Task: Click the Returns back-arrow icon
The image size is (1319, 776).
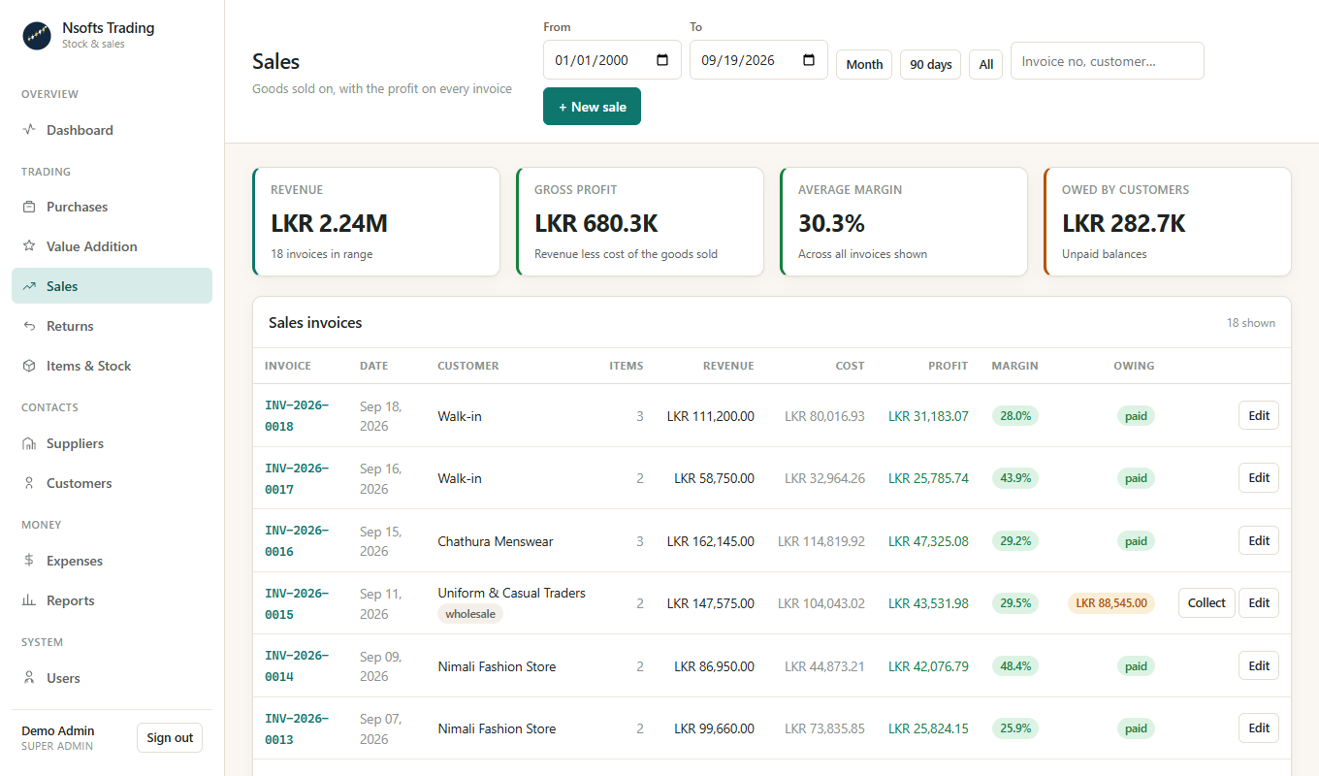Action: coord(29,326)
